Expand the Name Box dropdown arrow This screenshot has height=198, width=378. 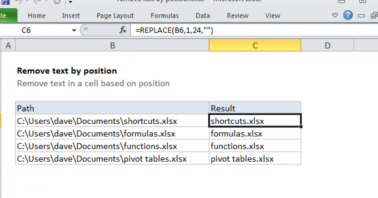point(74,30)
